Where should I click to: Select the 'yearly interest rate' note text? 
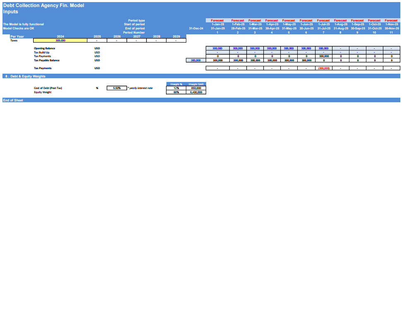(140, 88)
